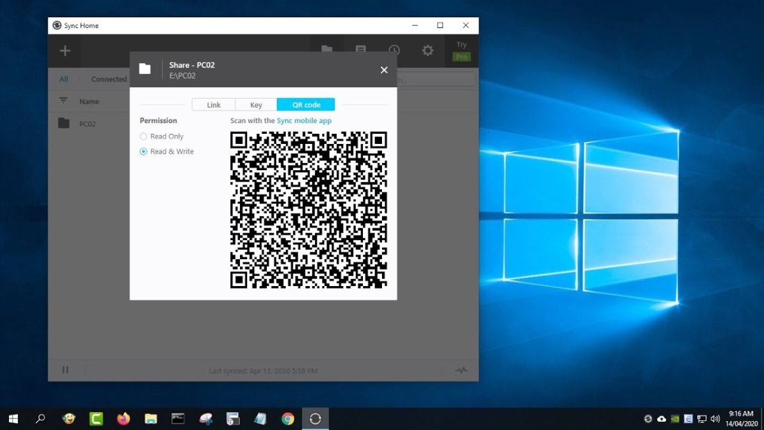This screenshot has width=764, height=430.
Task: Click the Sync tray icon in system tray
Action: (648, 419)
